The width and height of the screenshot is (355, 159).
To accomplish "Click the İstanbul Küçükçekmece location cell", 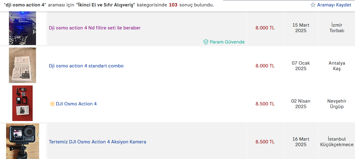I will point(337,142).
